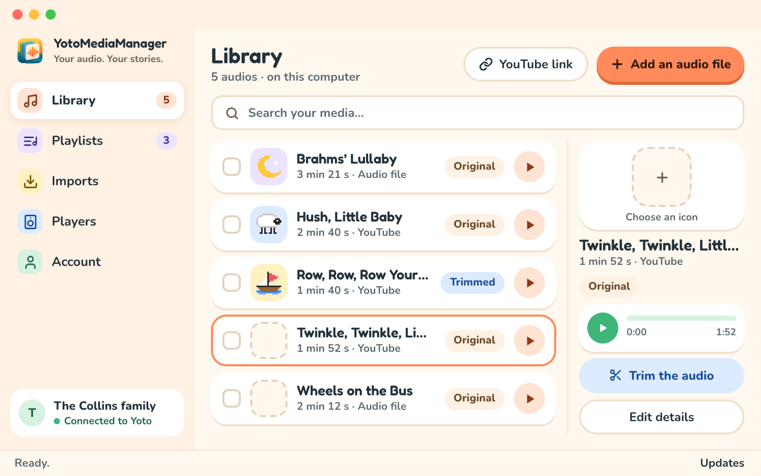Click the Trimmed tag on Row, Row, Row

point(473,282)
